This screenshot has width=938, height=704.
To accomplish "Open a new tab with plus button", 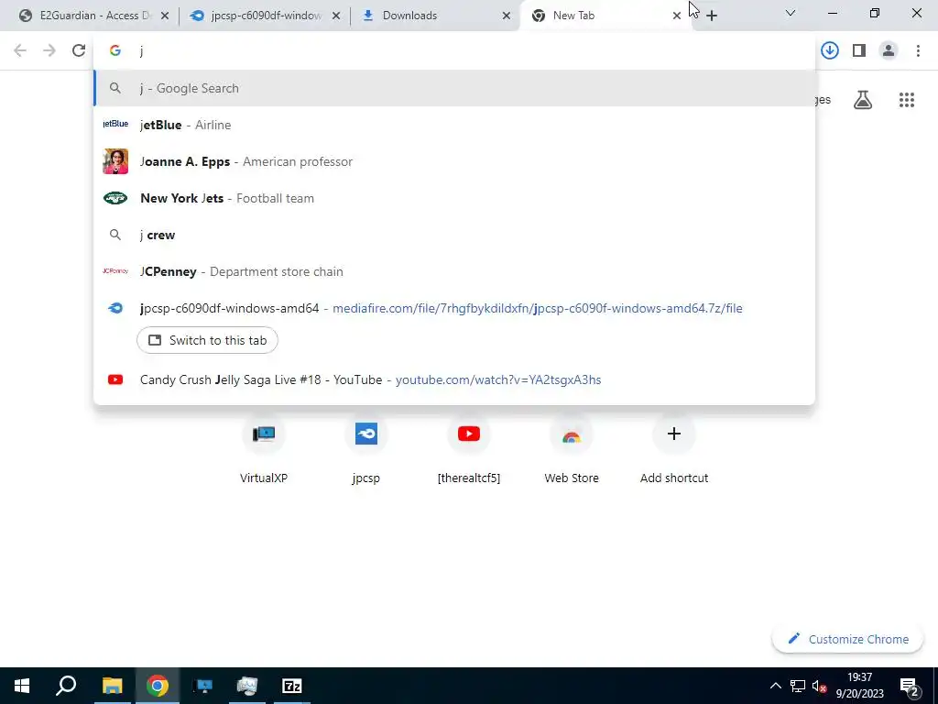I will click(x=711, y=16).
